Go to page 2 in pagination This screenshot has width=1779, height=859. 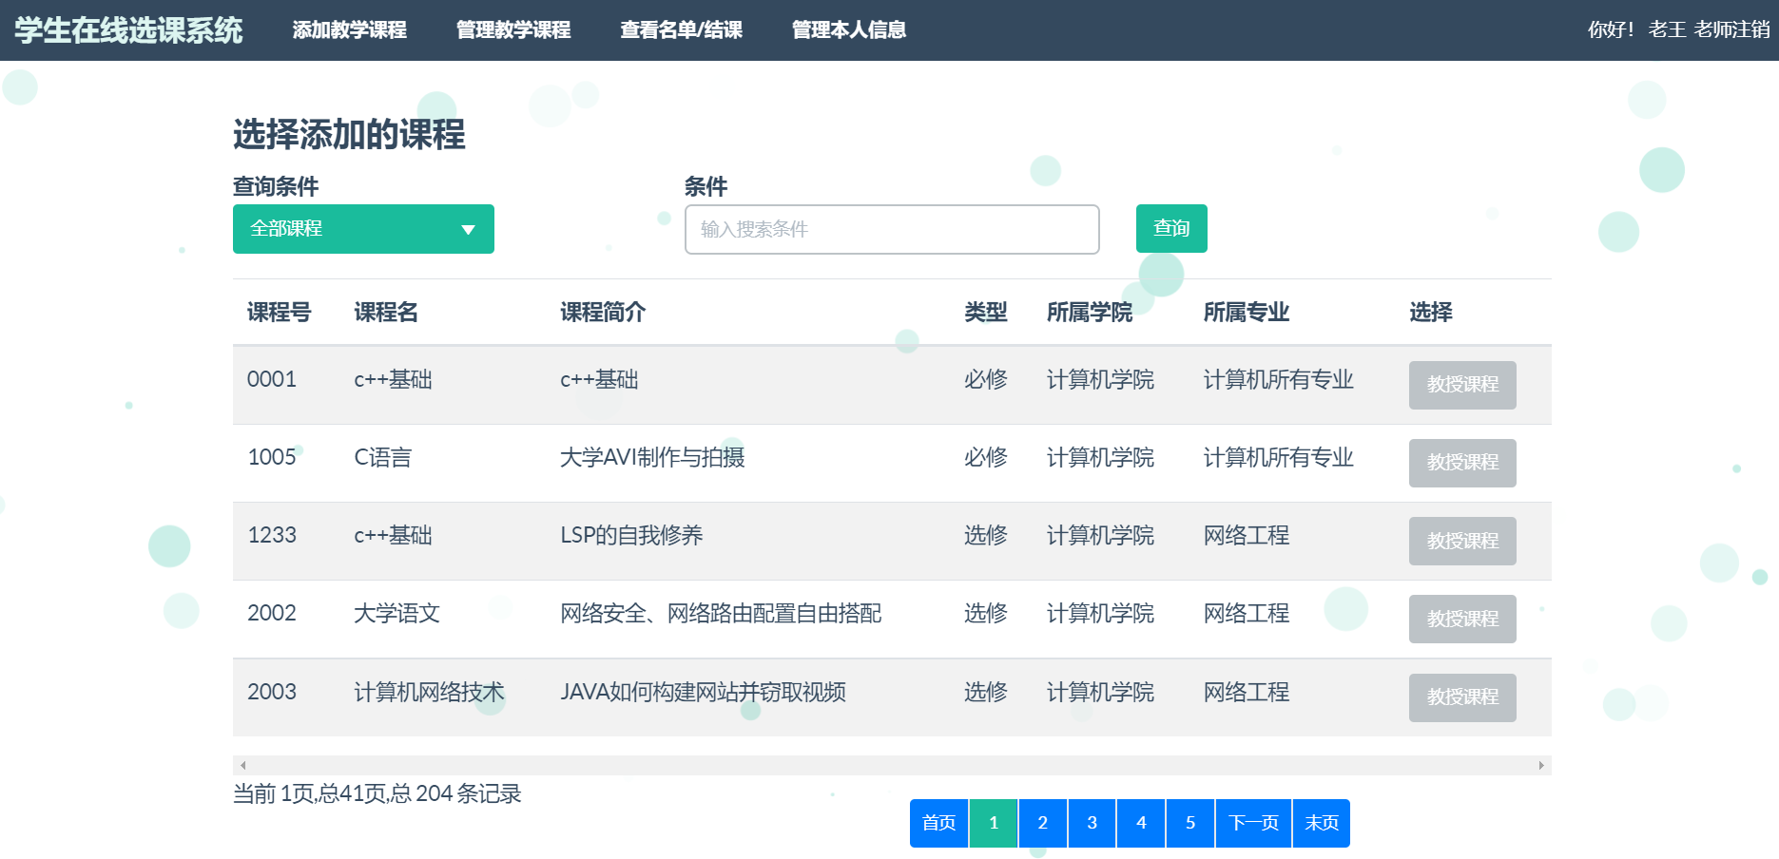click(x=1042, y=823)
